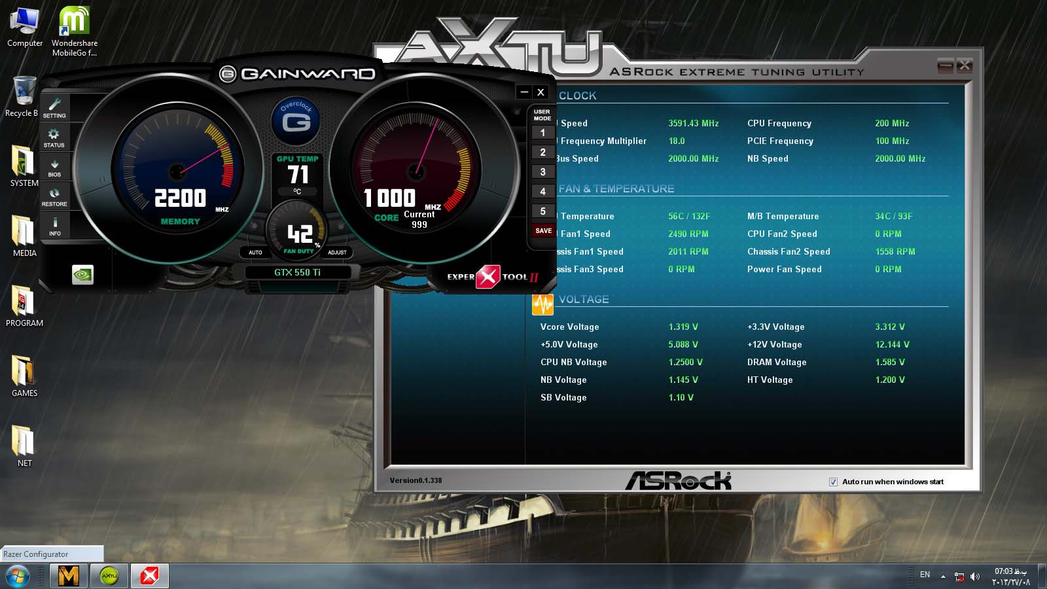Click the 34C / 93F motherboard temperature

point(893,216)
